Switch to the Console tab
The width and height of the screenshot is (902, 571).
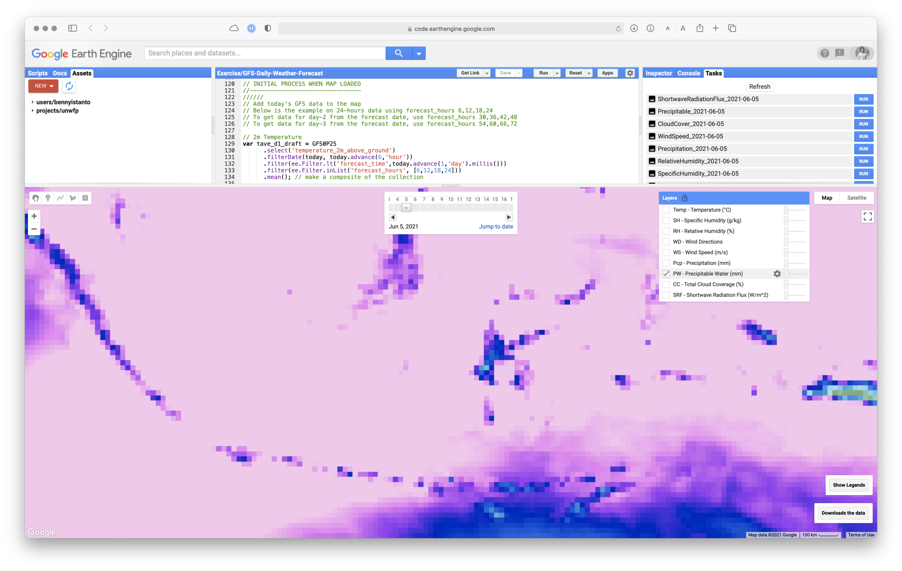688,73
